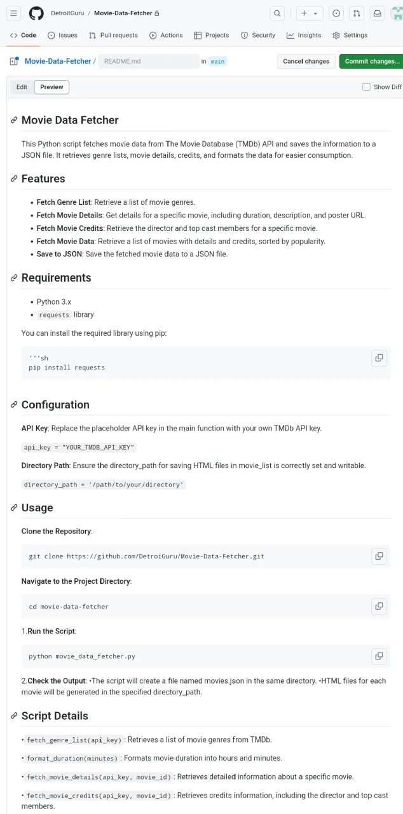Viewport: 403px width, 814px height.
Task: Select the Preview tab
Action: 51,87
